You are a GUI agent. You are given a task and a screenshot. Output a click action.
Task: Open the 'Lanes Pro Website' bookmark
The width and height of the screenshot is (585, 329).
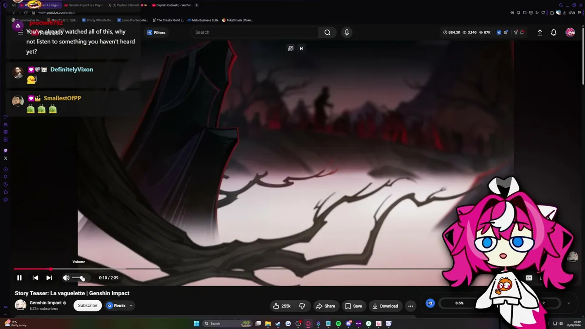133,20
